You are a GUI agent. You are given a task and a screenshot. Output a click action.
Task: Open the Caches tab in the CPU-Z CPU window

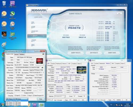coord(53,64)
